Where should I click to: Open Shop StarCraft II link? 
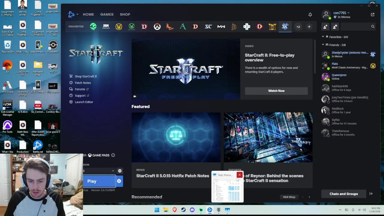coord(83,76)
